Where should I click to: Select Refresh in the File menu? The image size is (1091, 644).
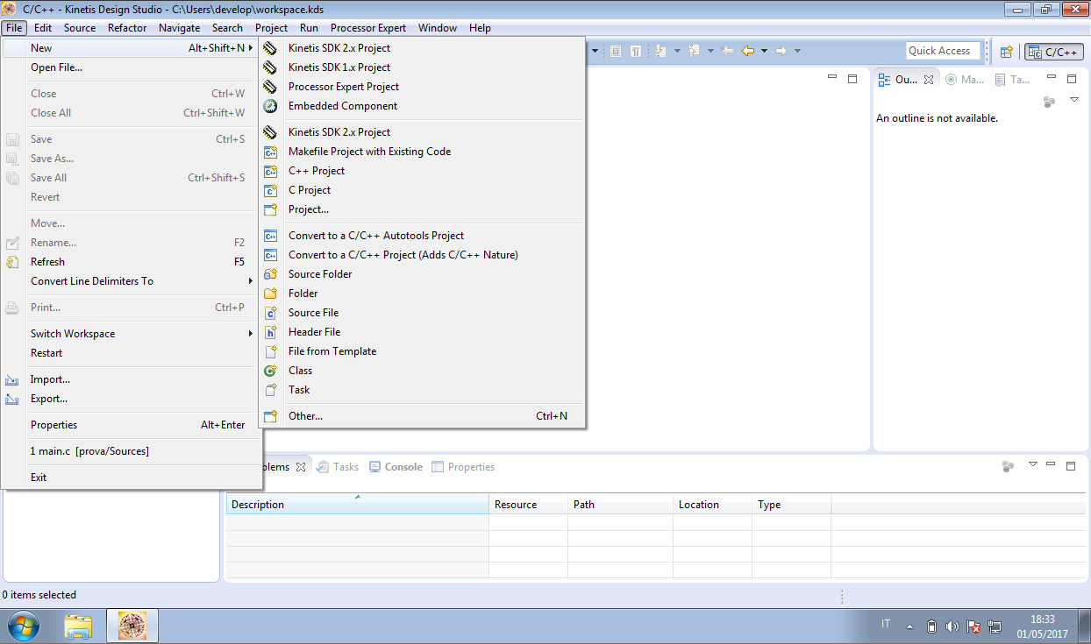pos(130,262)
